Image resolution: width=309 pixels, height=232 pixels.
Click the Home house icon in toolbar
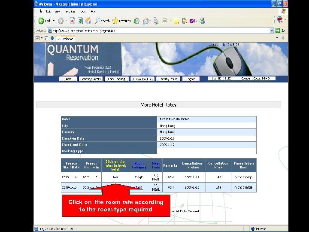[x=88, y=21]
